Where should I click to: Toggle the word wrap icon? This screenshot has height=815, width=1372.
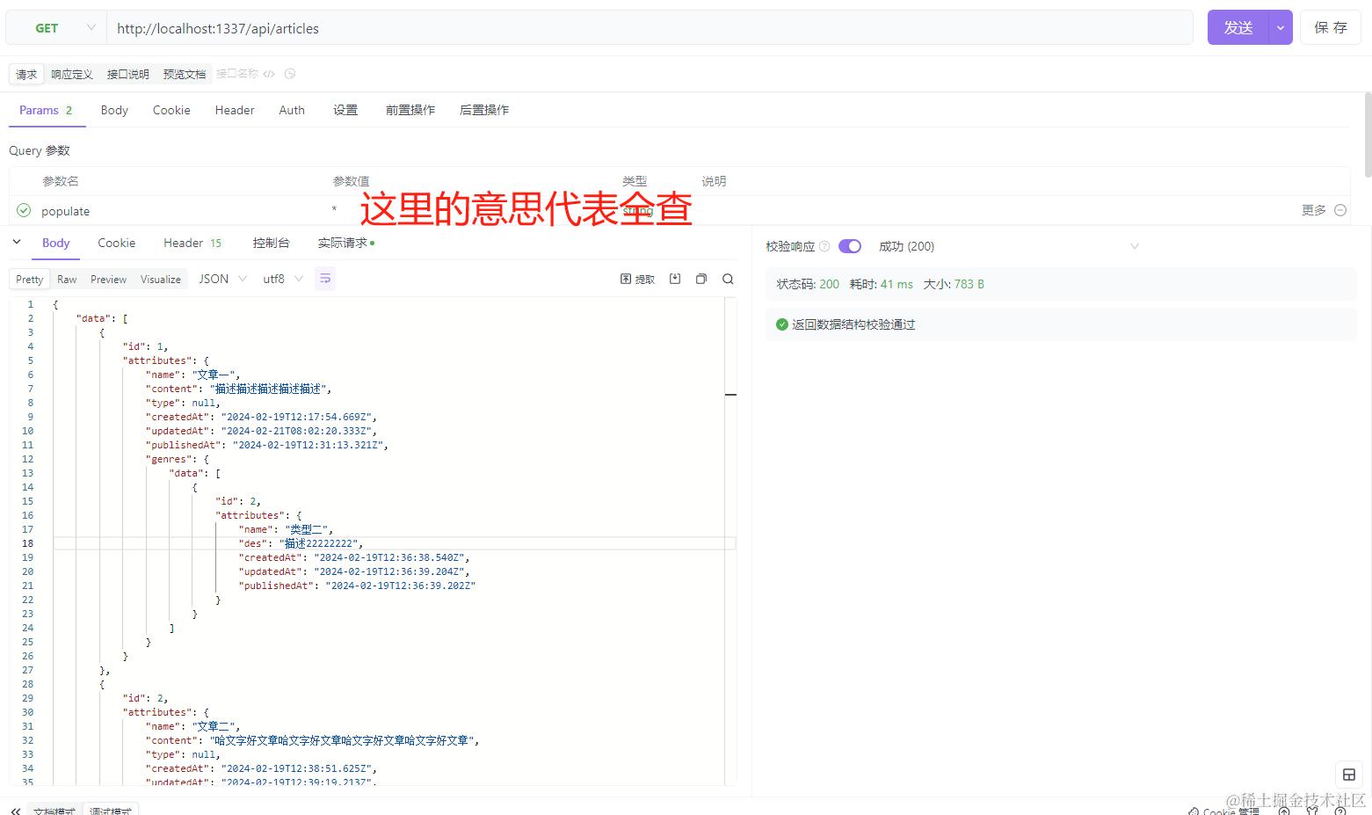point(325,279)
